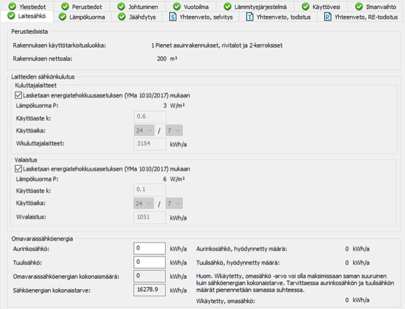Switch to the Ilmanvaihto tab
This screenshot has width=405, height=309.
376,7
